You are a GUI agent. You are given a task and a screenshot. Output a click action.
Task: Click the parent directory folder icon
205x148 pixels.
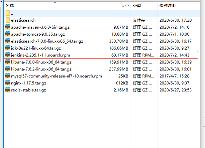click(8, 13)
